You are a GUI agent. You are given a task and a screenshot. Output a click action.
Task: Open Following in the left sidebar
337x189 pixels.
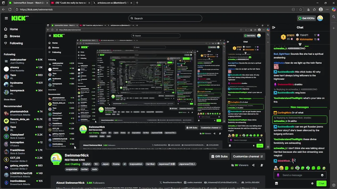point(16,43)
